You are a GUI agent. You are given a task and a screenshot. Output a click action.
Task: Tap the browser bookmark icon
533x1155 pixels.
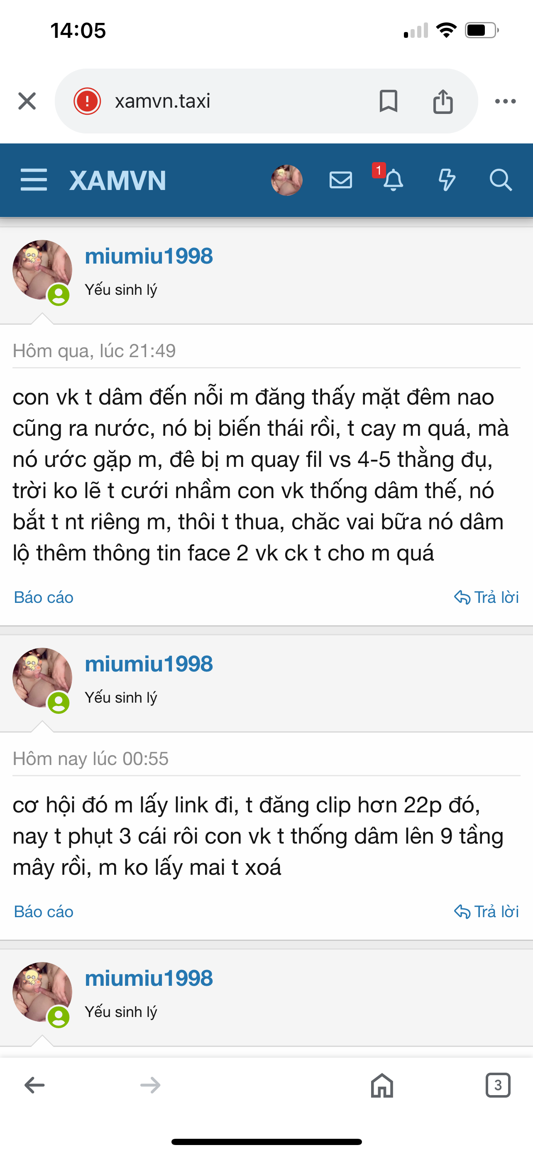click(x=388, y=101)
